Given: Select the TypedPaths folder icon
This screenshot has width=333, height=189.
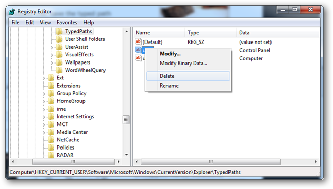Looking at the screenshot, I should pos(59,31).
